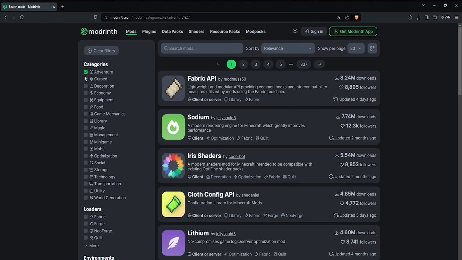Toggle the light/dark theme sun icon

295,31
